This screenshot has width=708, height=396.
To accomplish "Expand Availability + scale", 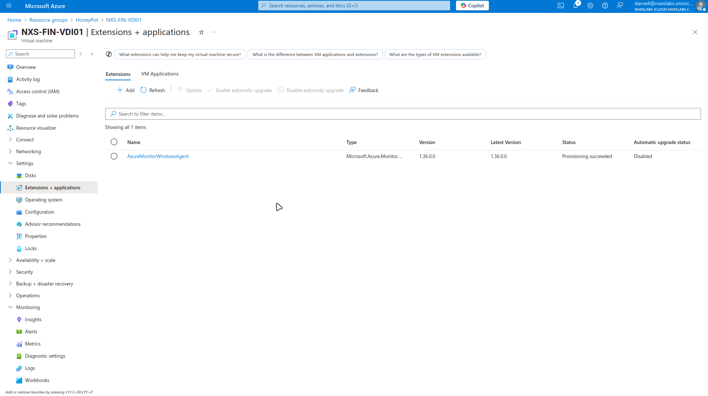I will coord(10,260).
